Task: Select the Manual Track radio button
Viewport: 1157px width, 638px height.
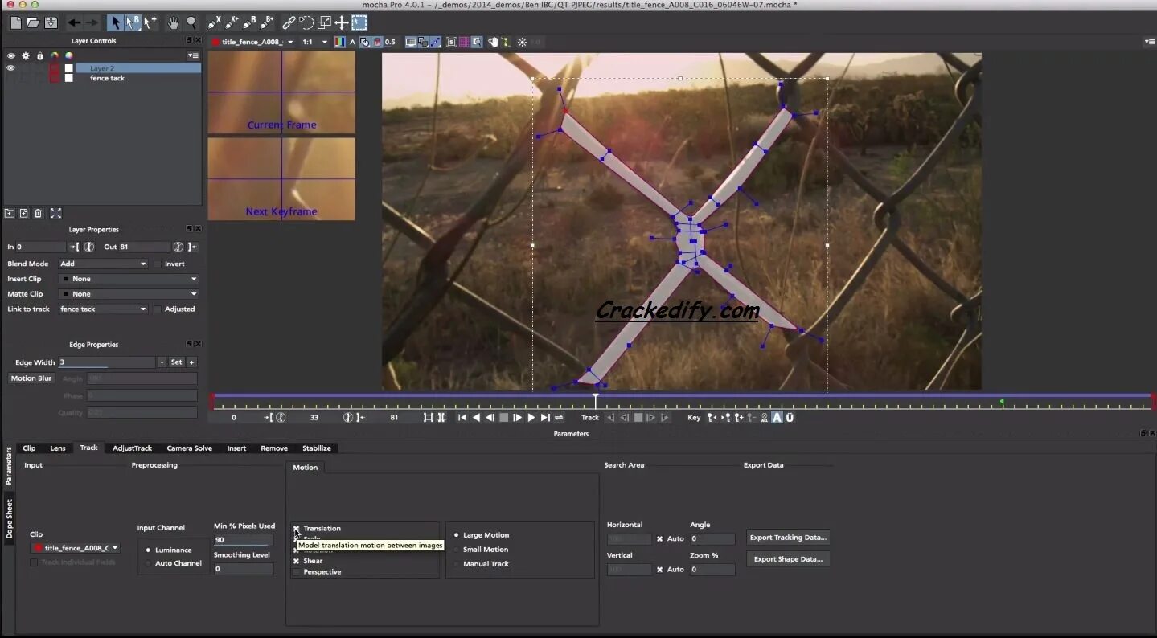Action: pos(457,564)
